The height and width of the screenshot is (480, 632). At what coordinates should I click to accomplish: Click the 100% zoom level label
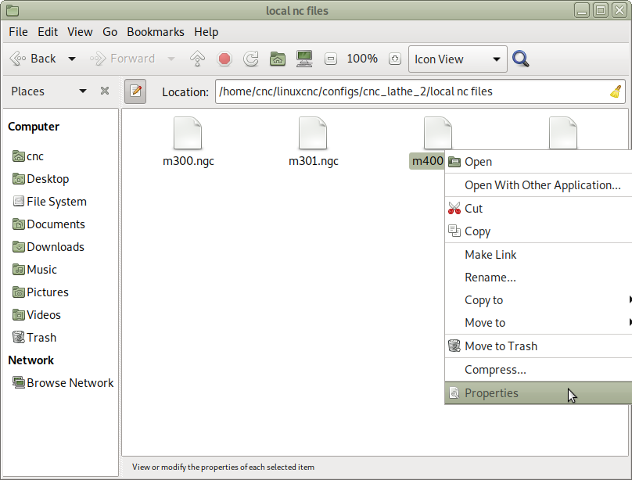click(362, 59)
